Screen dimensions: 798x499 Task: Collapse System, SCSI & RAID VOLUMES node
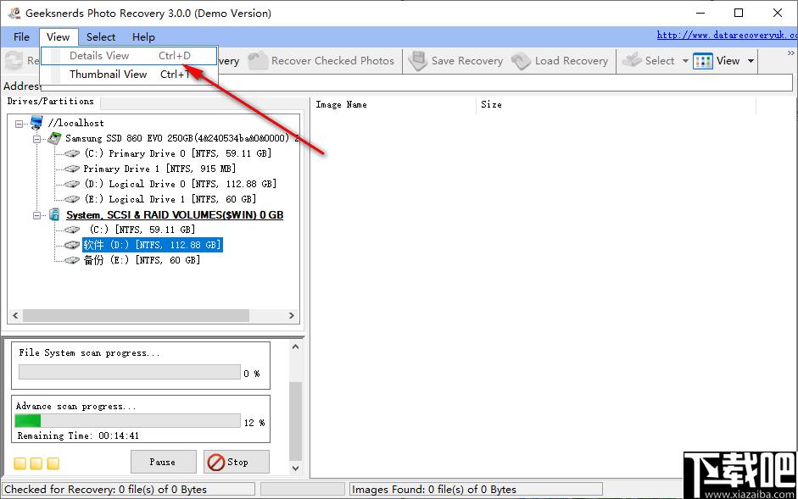click(36, 215)
